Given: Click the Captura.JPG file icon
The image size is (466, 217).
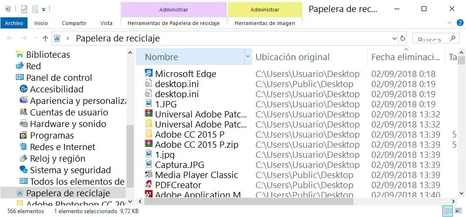Looking at the screenshot, I should point(149,164).
